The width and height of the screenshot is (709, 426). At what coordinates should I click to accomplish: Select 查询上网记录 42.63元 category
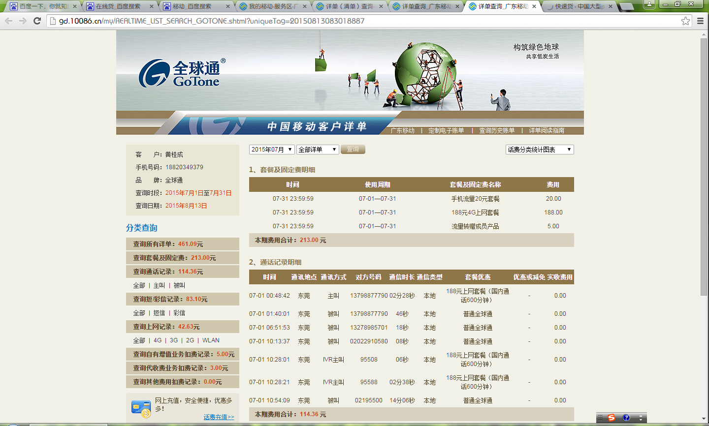[183, 327]
